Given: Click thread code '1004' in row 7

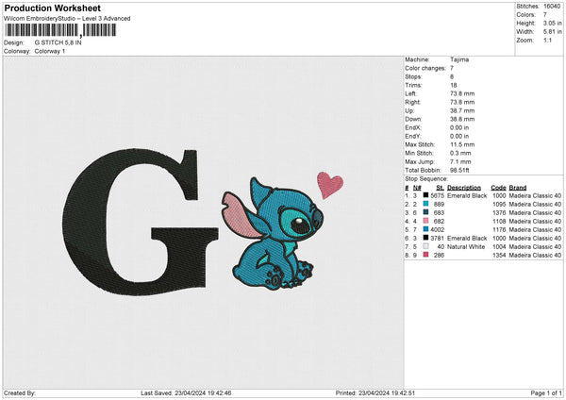Looking at the screenshot, I should pyautogui.click(x=499, y=246).
